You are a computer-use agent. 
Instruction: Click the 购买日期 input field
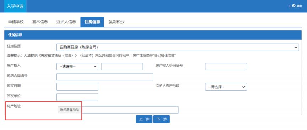pos(77,87)
